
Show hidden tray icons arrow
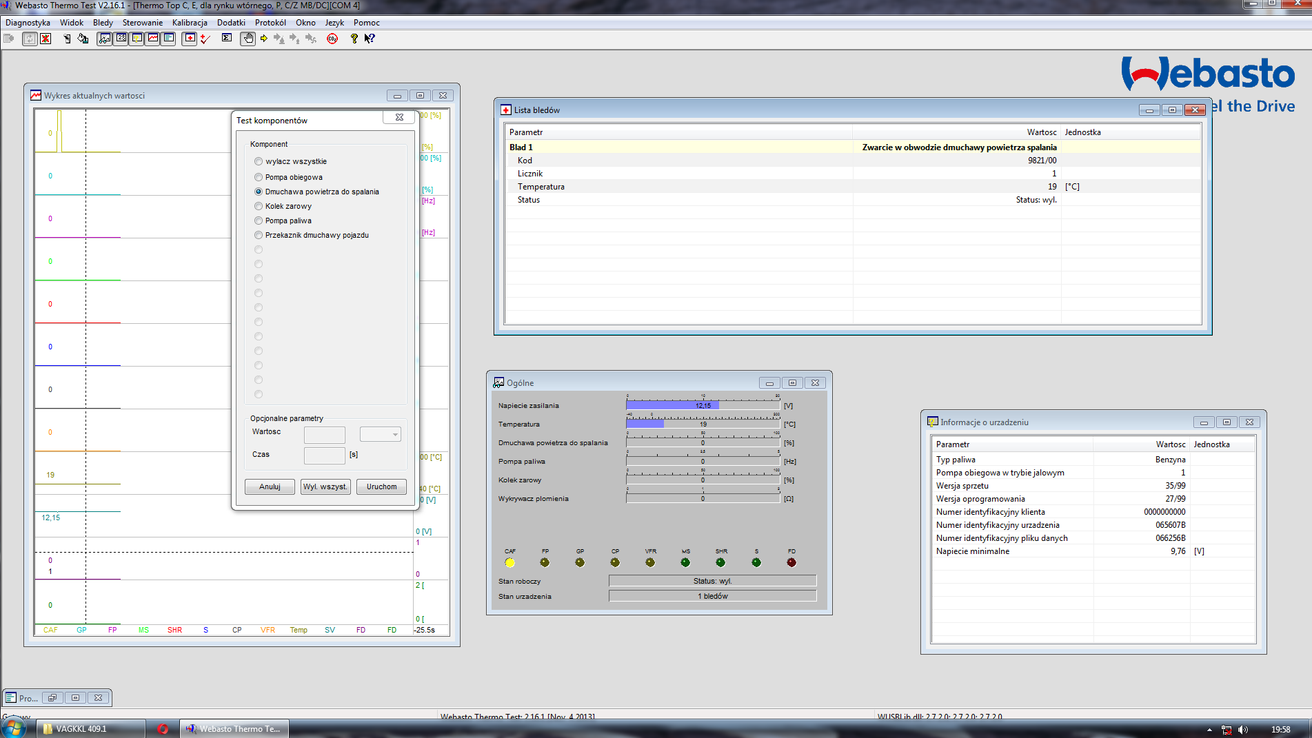(1209, 729)
